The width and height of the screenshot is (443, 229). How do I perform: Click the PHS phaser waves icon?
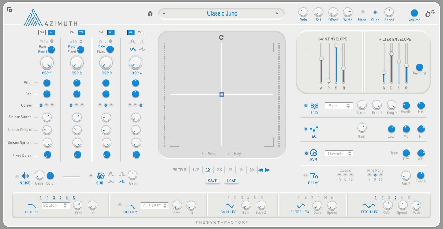pyautogui.click(x=314, y=105)
